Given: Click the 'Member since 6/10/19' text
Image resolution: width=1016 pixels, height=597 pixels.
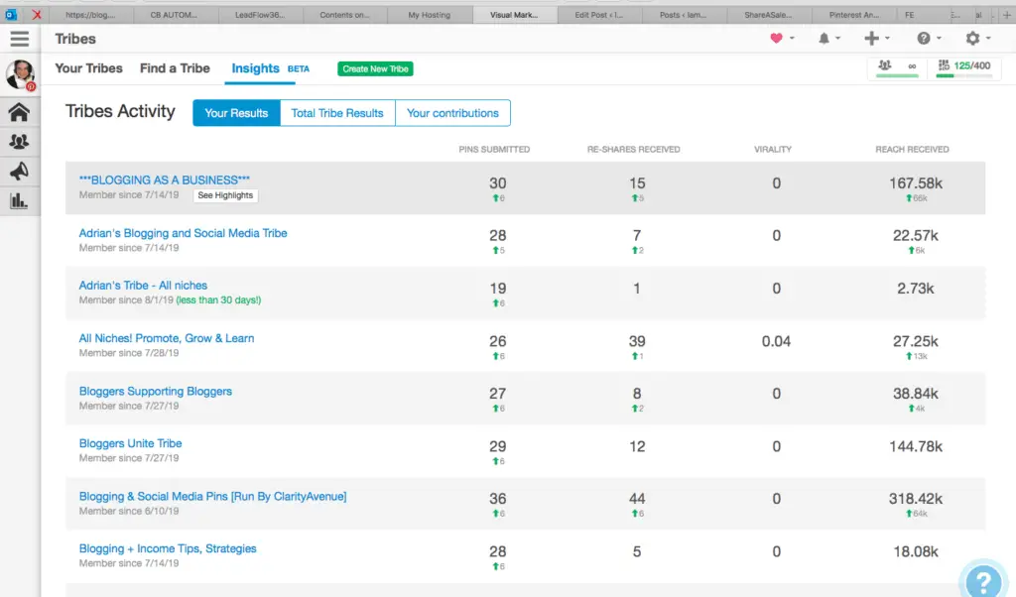Looking at the screenshot, I should pos(129,511).
